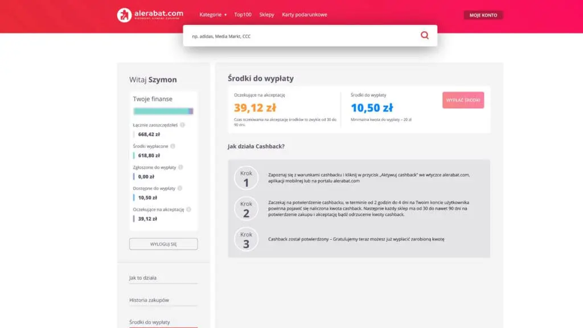Click the Twoje finanse title
This screenshot has height=328, width=583.
[153, 99]
